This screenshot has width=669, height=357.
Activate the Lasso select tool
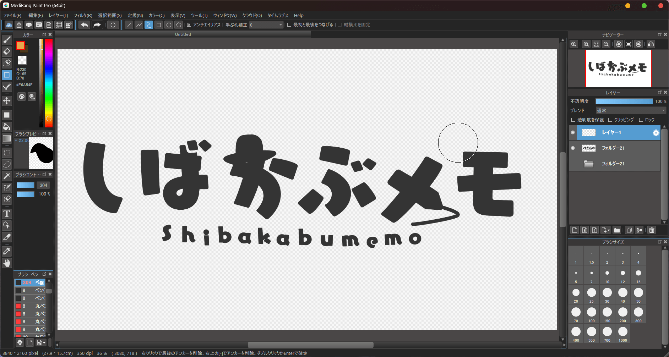click(x=7, y=164)
